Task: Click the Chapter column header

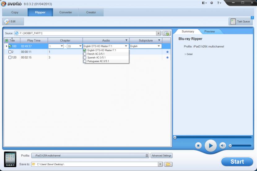Action: pos(65,40)
